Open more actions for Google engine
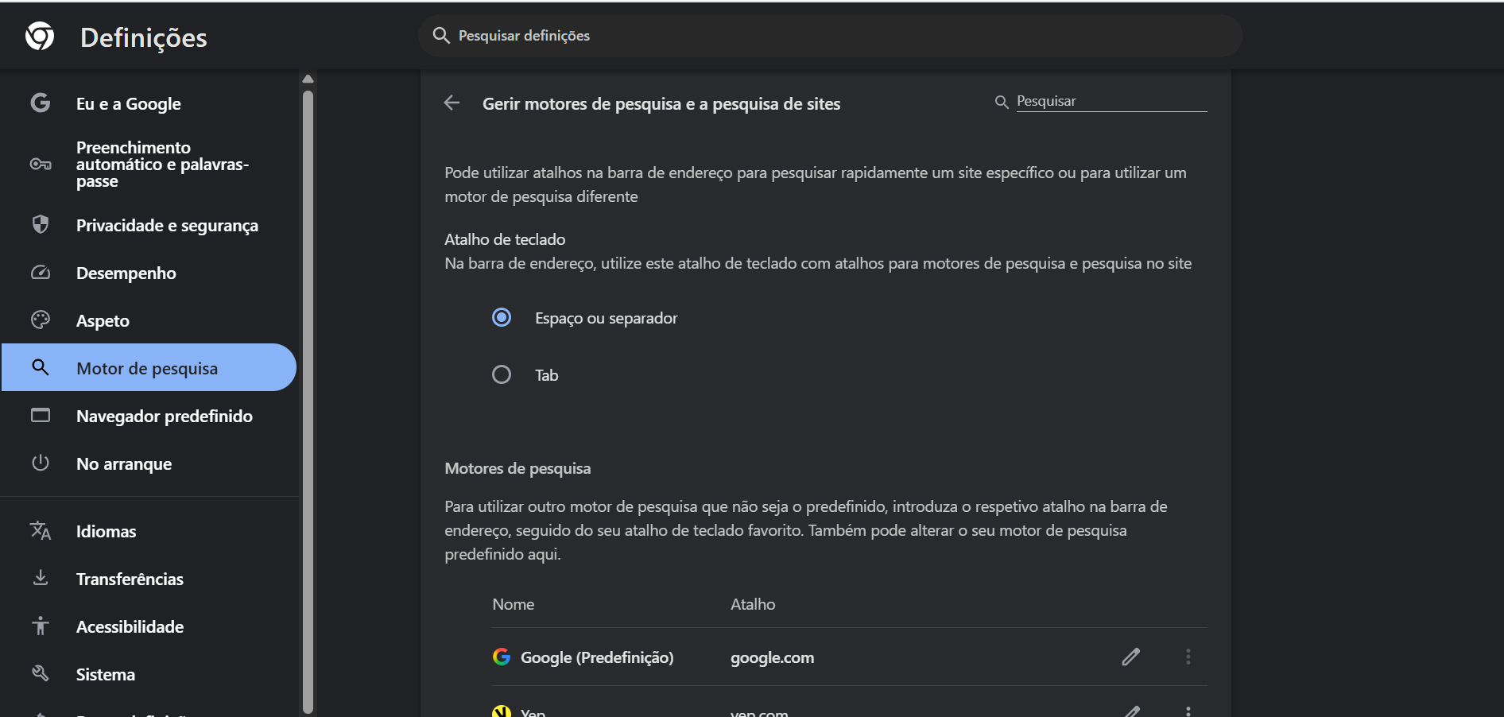Image resolution: width=1504 pixels, height=717 pixels. [1188, 657]
